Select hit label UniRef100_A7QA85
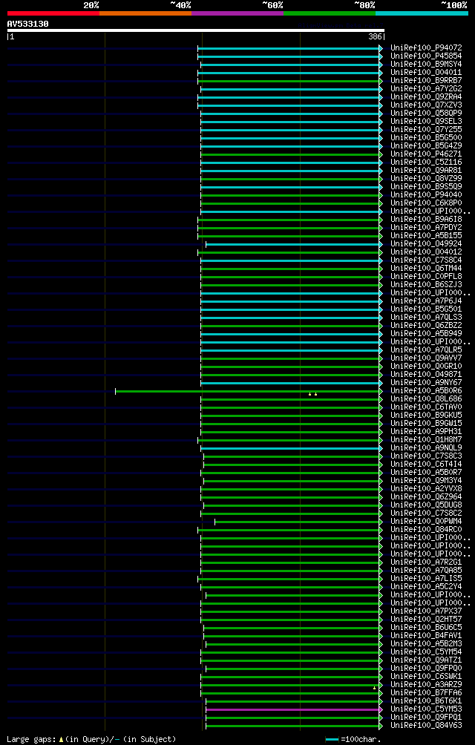This screenshot has height=745, width=475. pos(426,570)
